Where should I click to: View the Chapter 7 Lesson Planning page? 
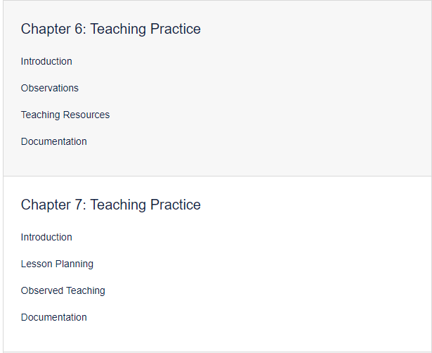(x=57, y=264)
